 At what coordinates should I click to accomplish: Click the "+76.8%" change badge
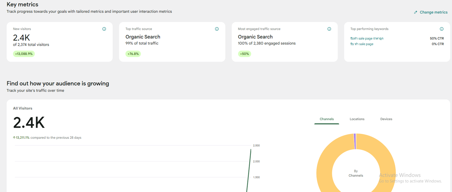[x=133, y=54]
